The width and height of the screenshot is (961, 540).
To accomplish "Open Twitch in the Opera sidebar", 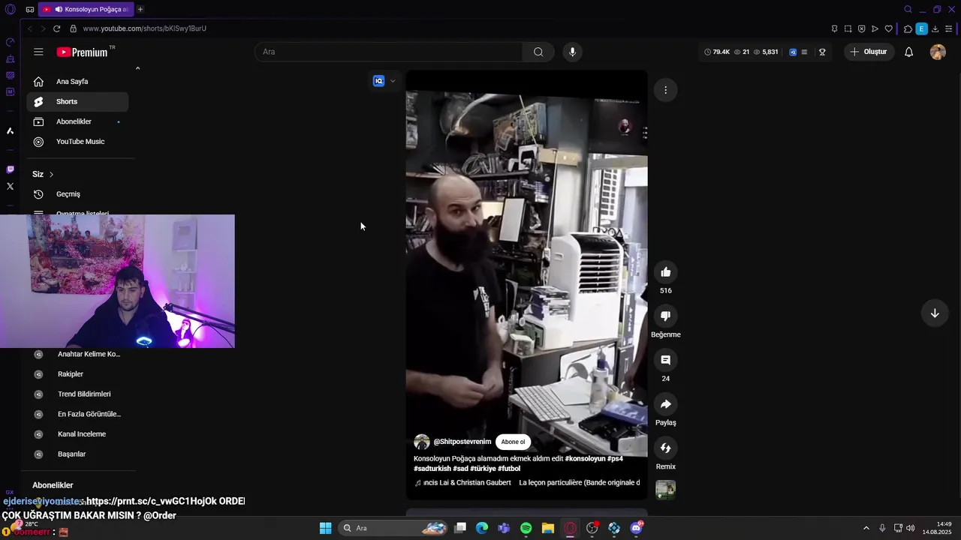I will [10, 169].
